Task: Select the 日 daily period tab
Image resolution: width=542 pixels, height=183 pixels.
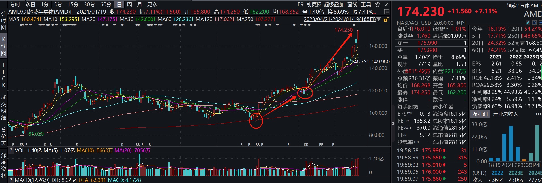Action: coord(119,4)
